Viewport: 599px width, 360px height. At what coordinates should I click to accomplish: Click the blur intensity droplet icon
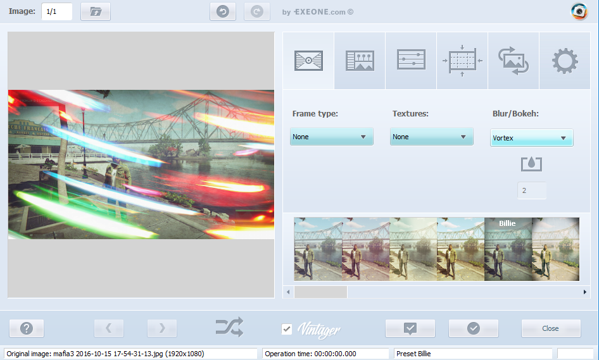click(x=531, y=164)
